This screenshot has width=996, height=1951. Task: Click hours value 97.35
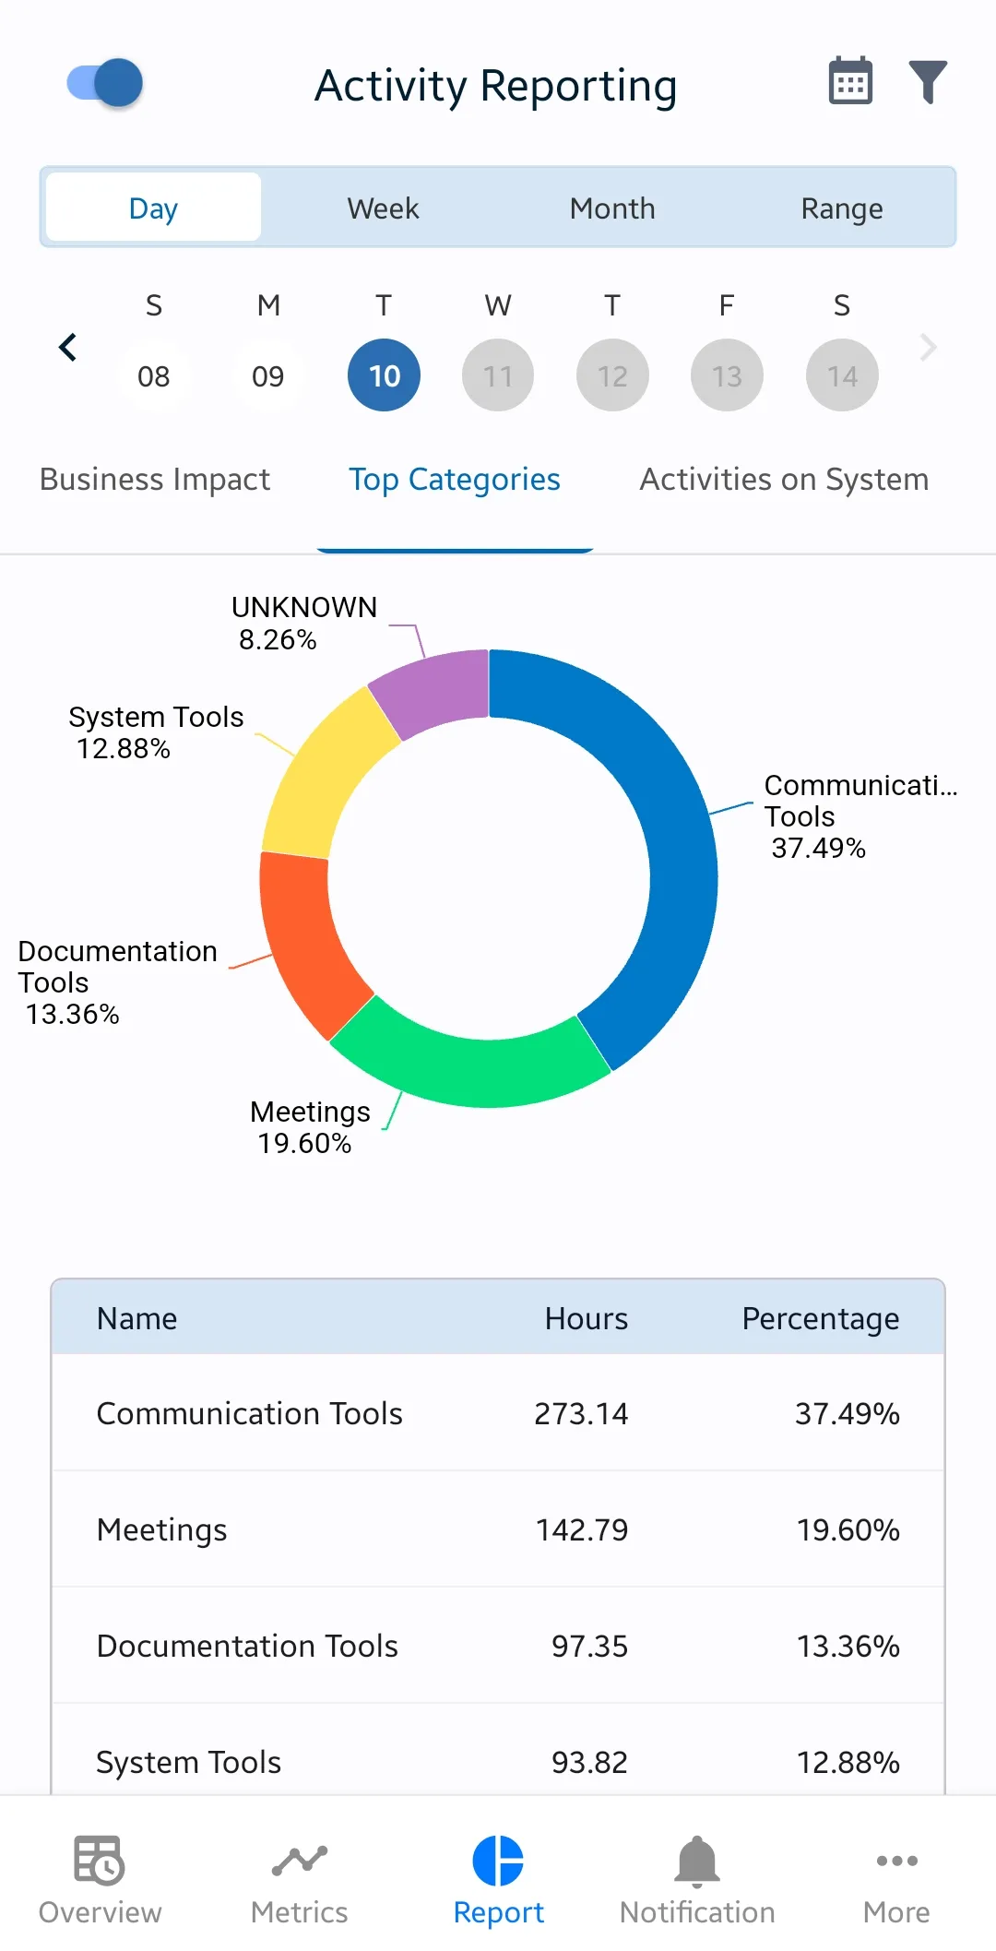589,1646
